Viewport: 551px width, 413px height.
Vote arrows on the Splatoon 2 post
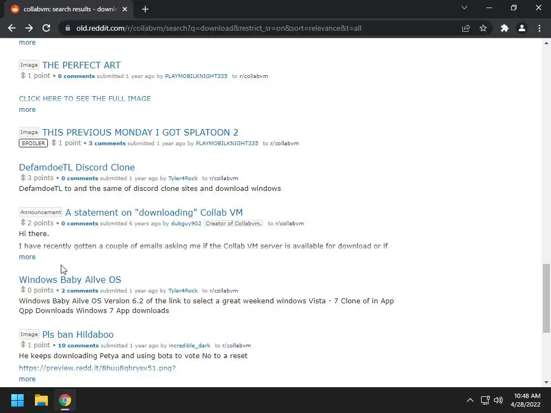54,143
